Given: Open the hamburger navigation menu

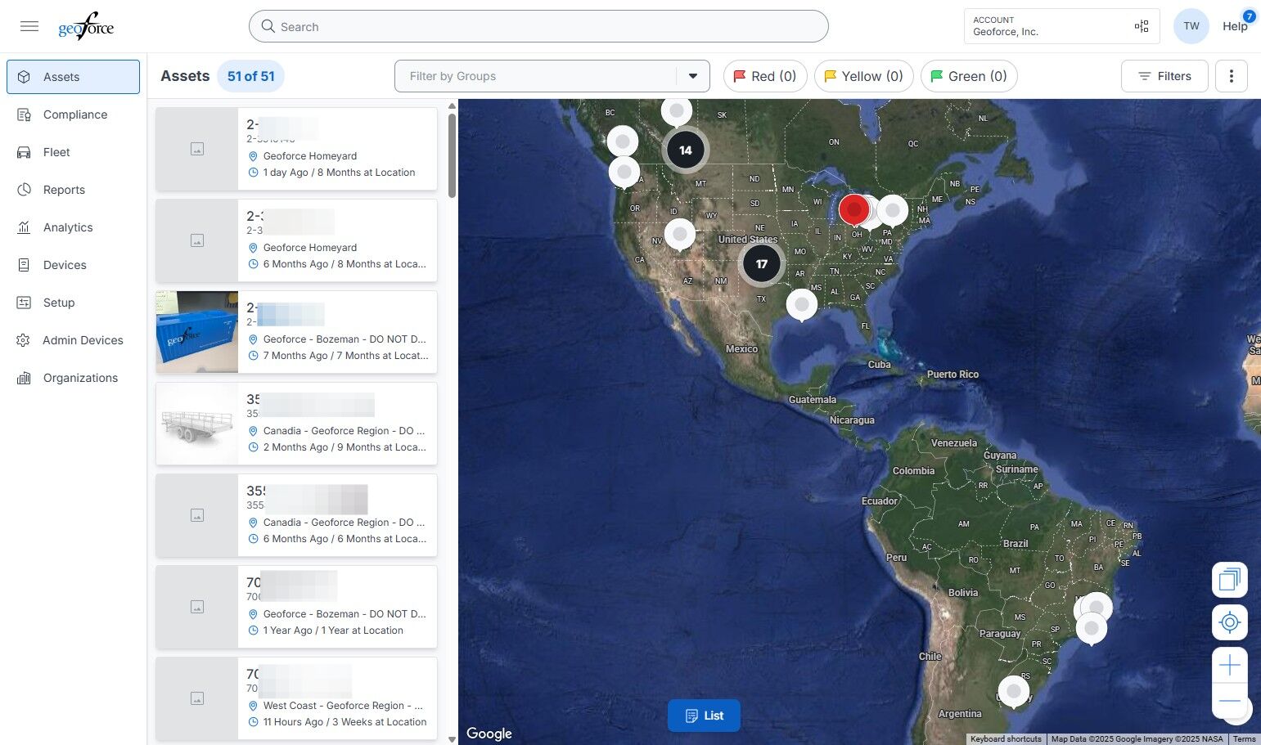Looking at the screenshot, I should click(x=29, y=26).
